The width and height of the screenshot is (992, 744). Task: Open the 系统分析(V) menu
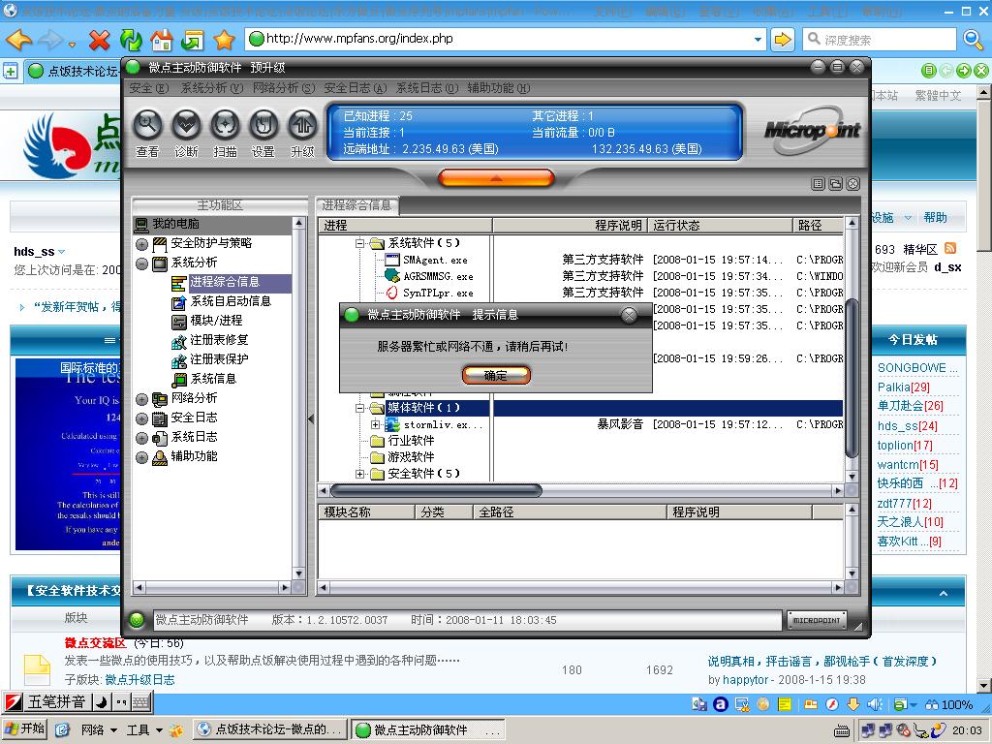212,88
